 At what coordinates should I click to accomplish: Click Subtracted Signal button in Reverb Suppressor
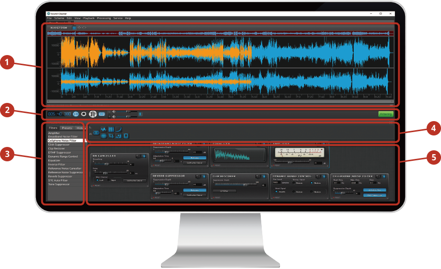pos(195,195)
